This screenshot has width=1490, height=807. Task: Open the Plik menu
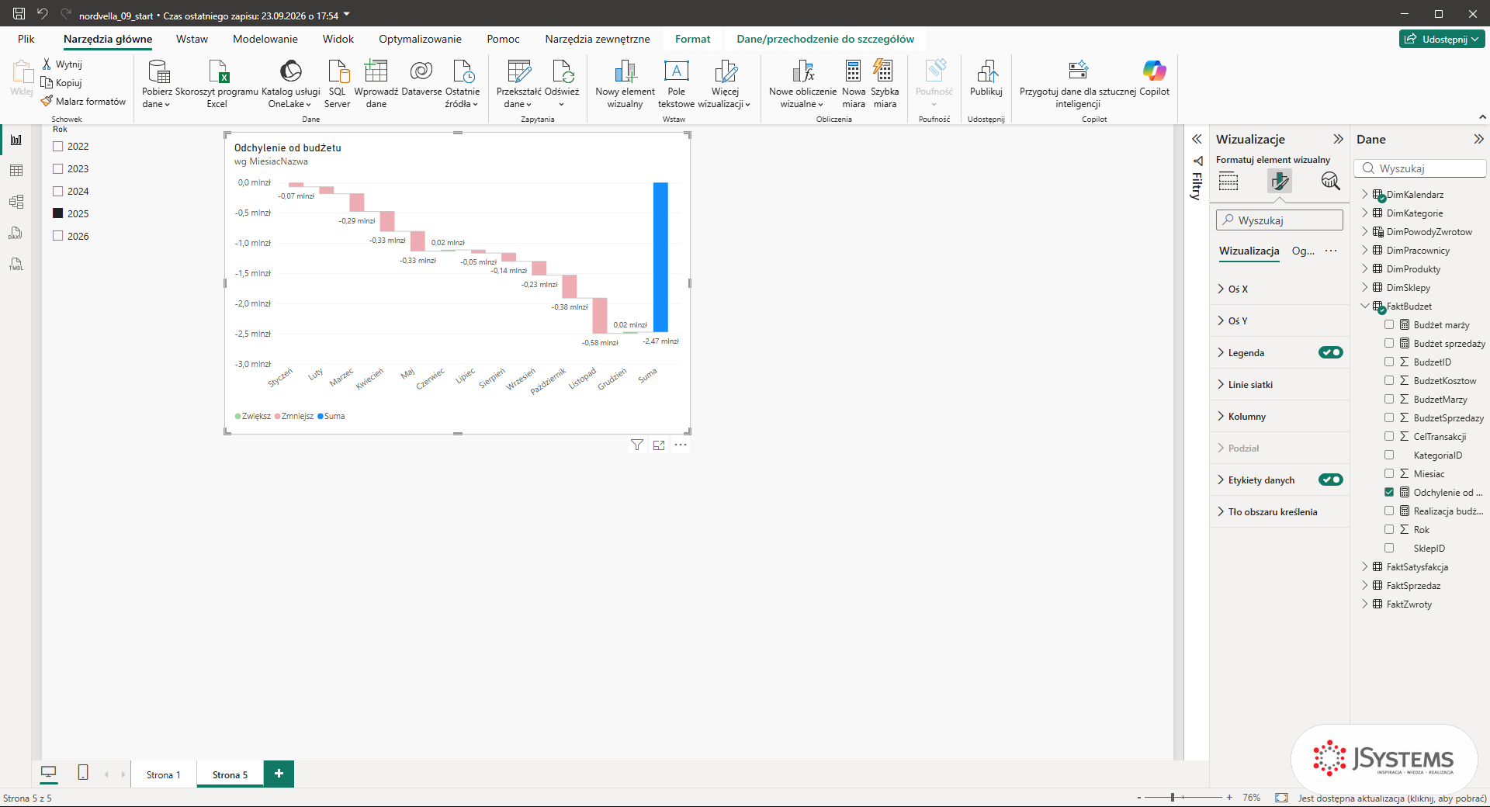click(26, 39)
